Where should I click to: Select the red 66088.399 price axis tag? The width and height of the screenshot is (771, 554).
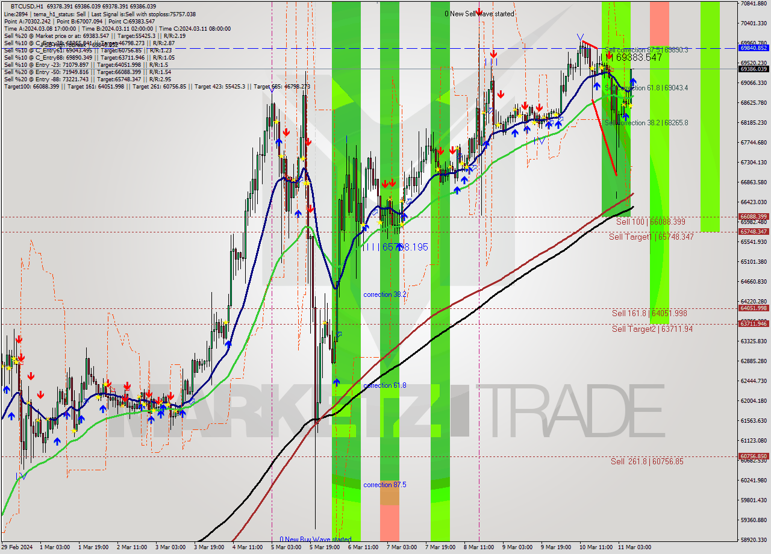click(753, 217)
